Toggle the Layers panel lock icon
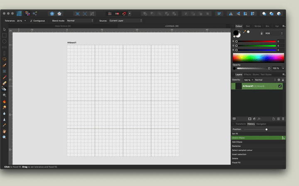The image size is (299, 186). point(283,80)
